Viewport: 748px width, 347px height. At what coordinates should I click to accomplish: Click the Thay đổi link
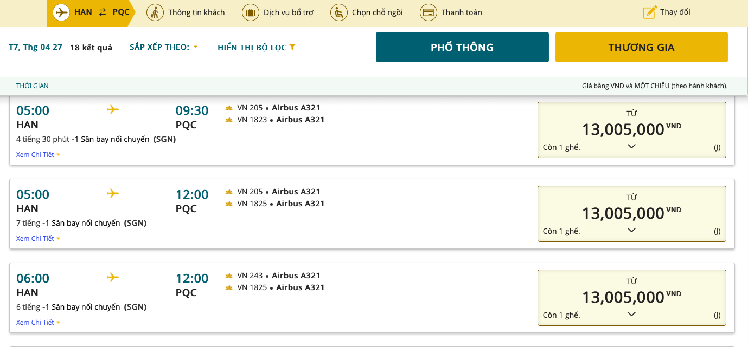[x=675, y=12]
